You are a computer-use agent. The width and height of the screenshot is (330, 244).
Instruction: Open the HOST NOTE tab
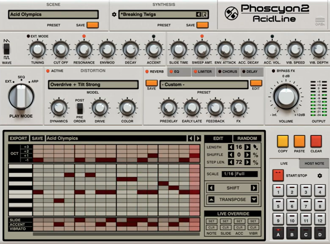pyautogui.click(x=314, y=163)
